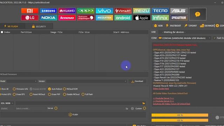Open the Vivo brand section
This screenshot has height=126, width=224.
pyautogui.click(x=104, y=11)
